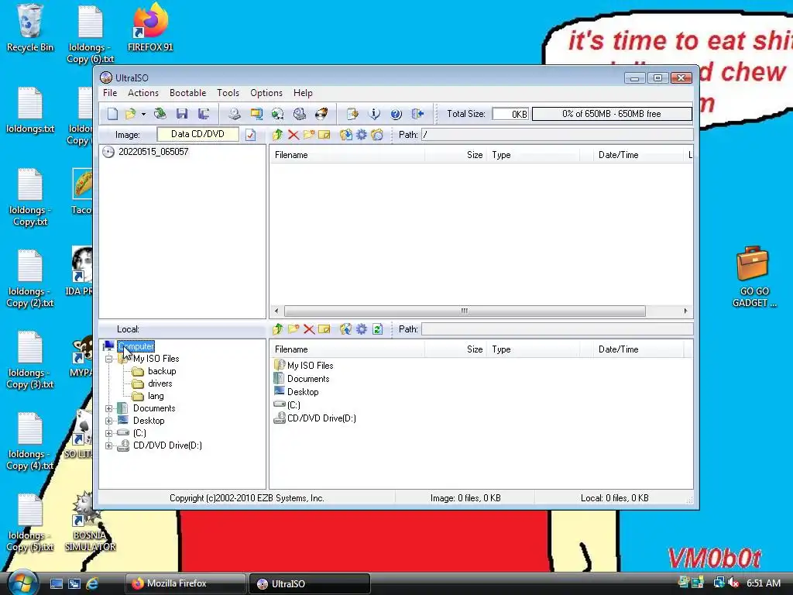793x595 pixels.
Task: Toggle the image check icon next to Data CD/DVD
Action: click(251, 135)
